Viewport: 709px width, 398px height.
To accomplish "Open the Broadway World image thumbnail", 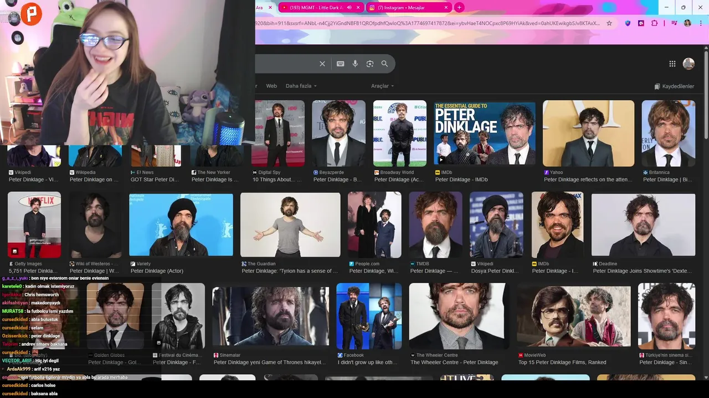I will (x=400, y=133).
